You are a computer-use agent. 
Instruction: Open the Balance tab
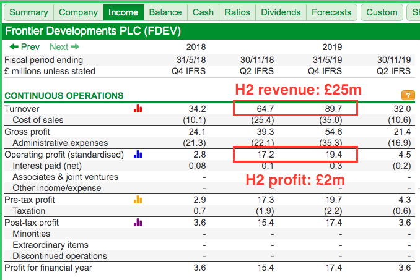165,12
